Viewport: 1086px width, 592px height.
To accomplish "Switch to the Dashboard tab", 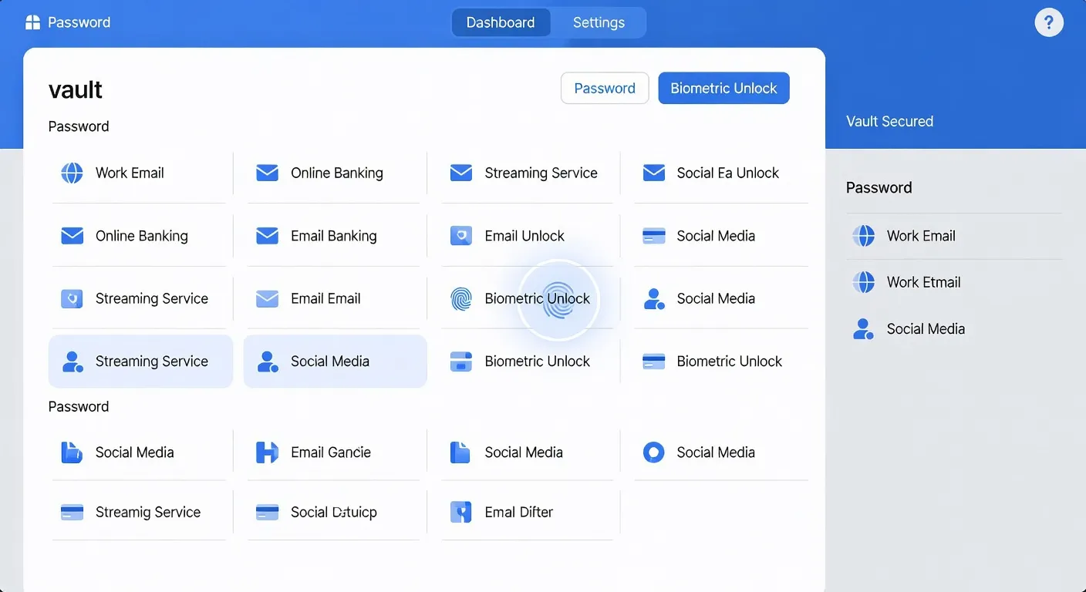I will click(501, 22).
